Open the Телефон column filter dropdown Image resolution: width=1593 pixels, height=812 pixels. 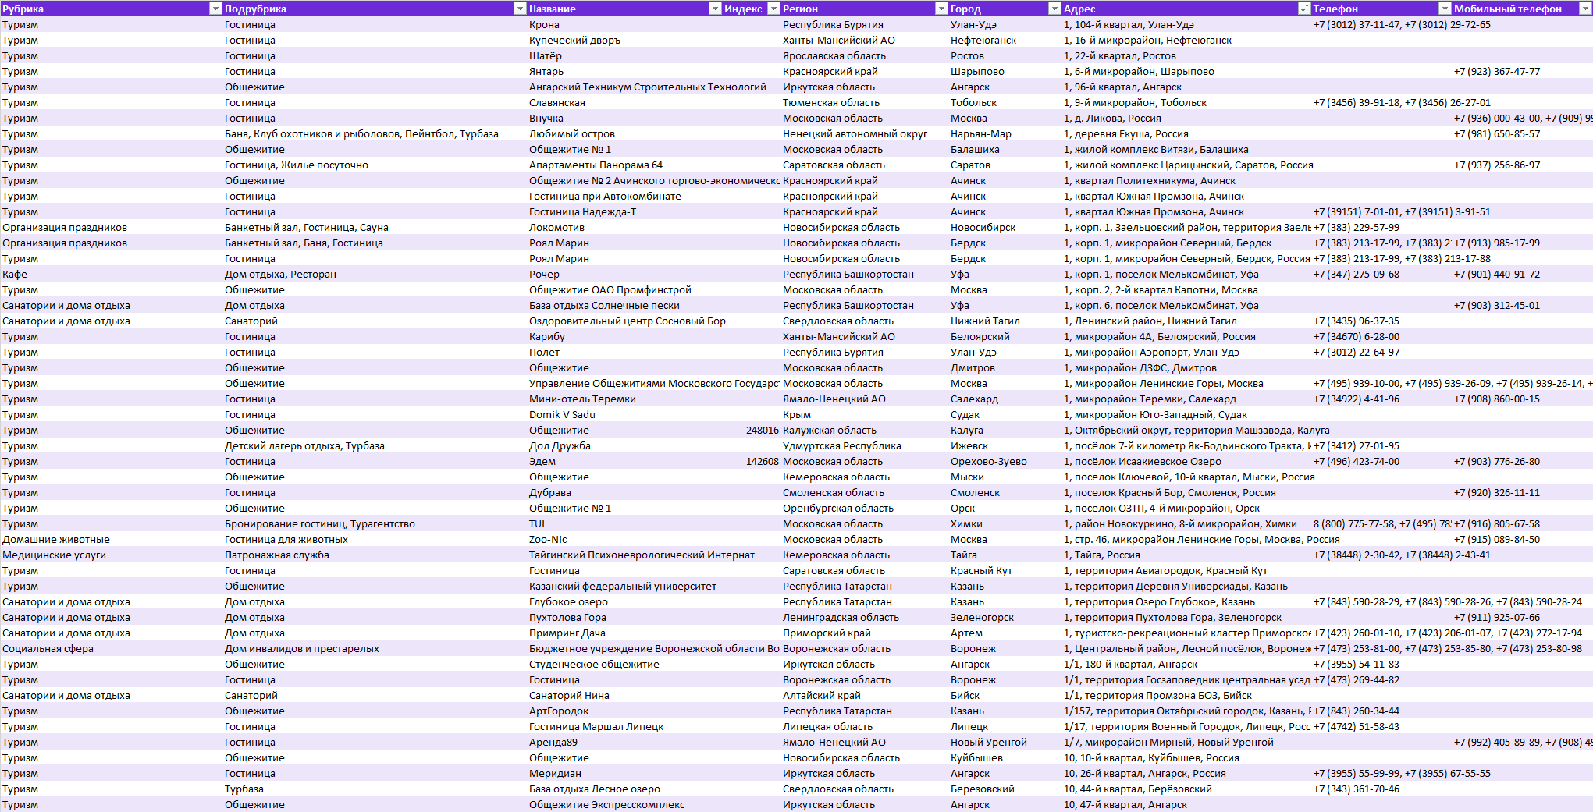pyautogui.click(x=1445, y=9)
